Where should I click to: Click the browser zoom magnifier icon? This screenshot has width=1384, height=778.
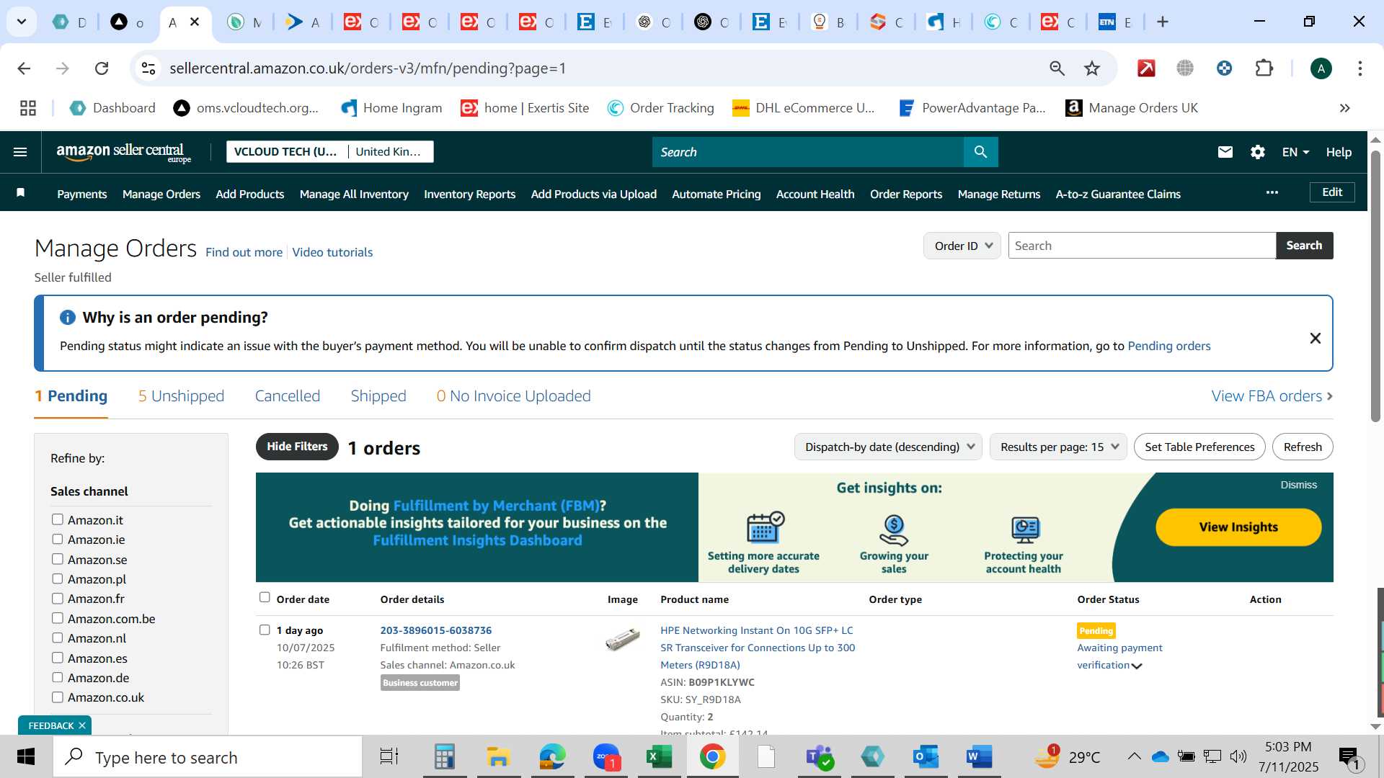point(1057,68)
